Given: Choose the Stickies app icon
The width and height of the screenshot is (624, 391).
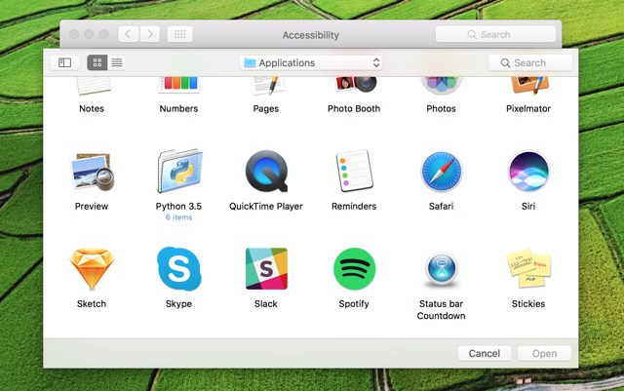Looking at the screenshot, I should (x=528, y=268).
